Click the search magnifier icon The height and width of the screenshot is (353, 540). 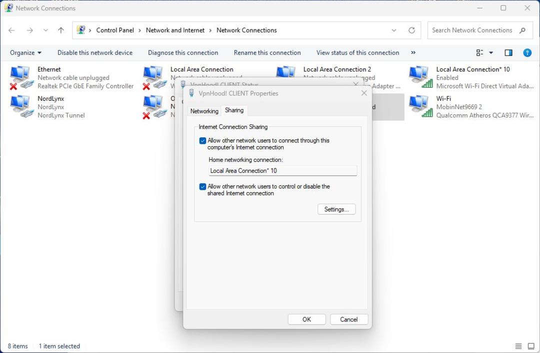pyautogui.click(x=522, y=30)
